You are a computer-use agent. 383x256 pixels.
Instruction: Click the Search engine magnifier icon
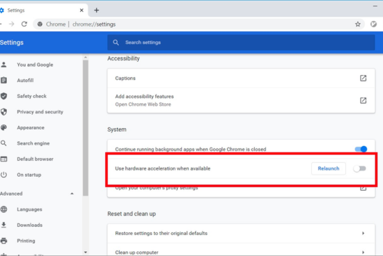tap(3, 143)
